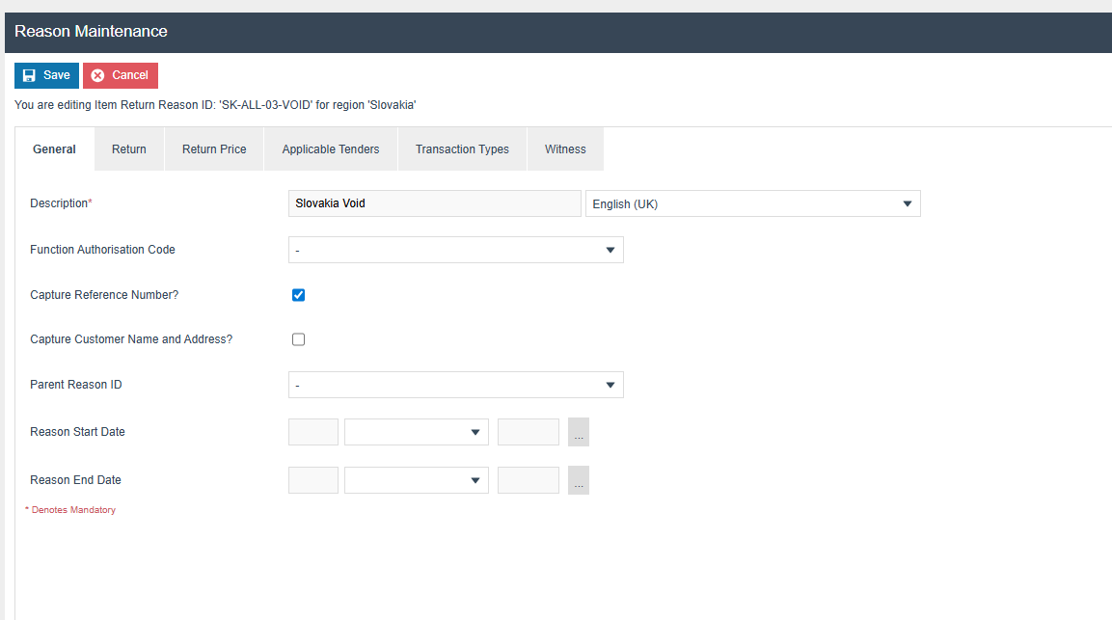Go to the Applicable Tenders tab

click(x=331, y=149)
